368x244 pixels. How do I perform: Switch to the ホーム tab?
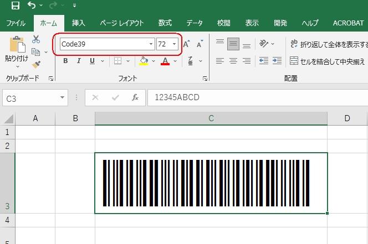pos(49,23)
